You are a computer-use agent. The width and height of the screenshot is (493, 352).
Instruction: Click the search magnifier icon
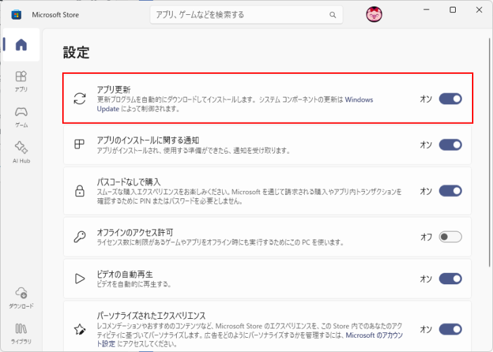tap(333, 14)
